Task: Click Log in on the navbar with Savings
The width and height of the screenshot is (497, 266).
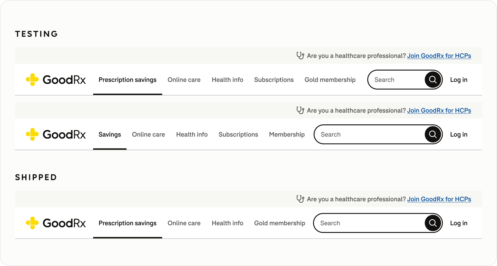Action: 459,135
